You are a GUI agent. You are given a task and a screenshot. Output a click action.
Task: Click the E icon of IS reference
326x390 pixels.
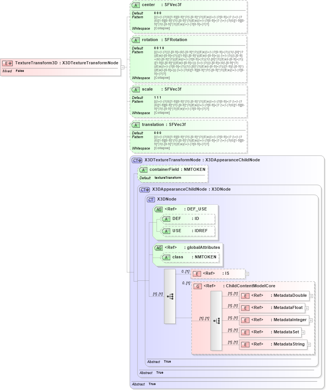pos(197,274)
